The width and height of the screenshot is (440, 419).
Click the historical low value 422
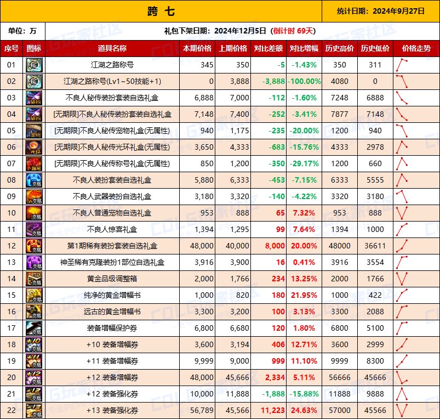tap(375, 295)
